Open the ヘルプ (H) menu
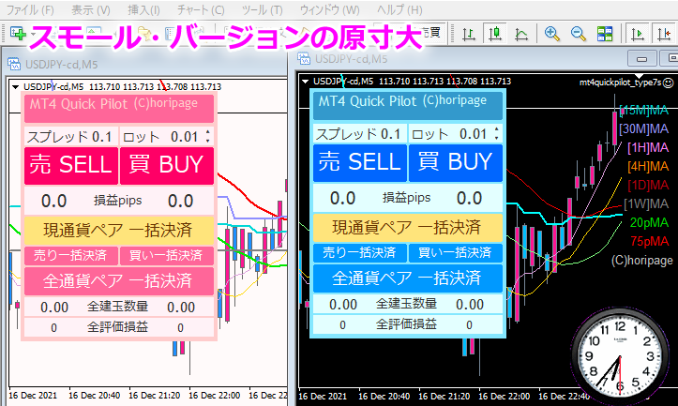 point(399,9)
